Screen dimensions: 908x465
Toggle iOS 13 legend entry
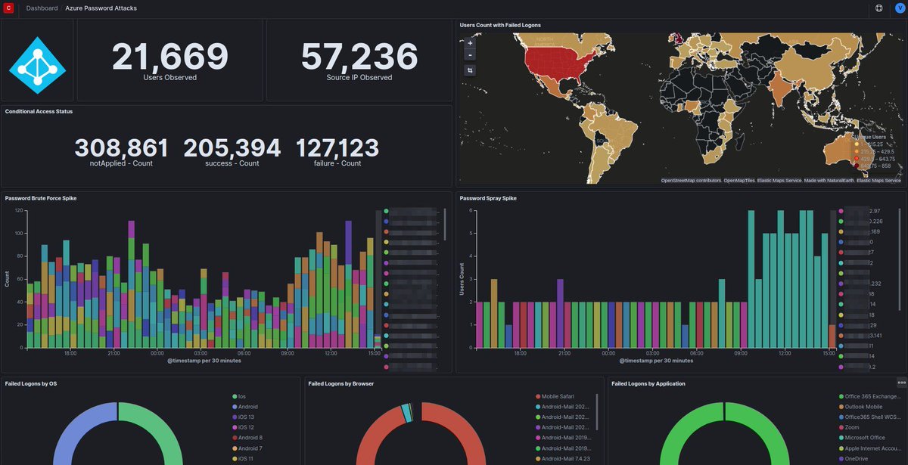tap(247, 417)
